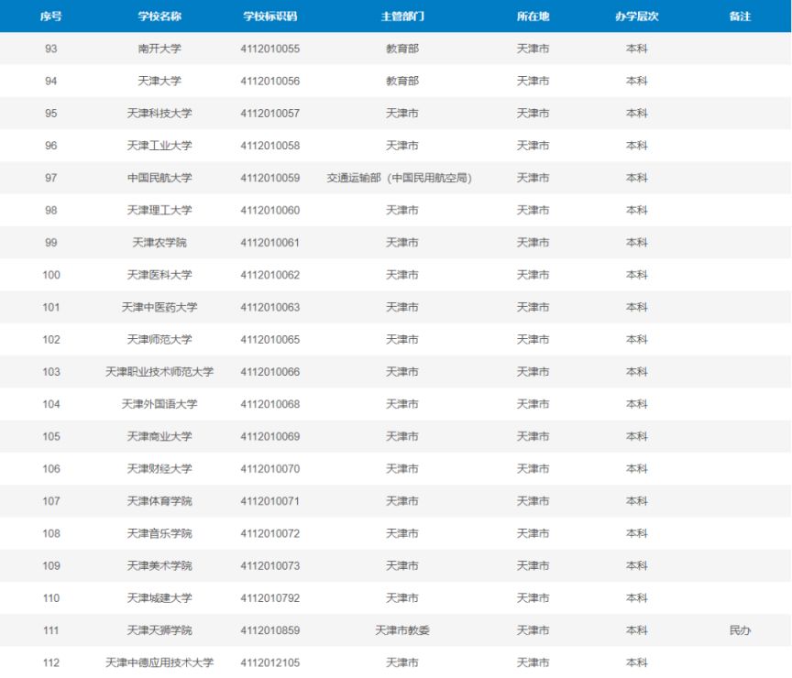Select the school name 天津工业大学
The image size is (792, 678).
click(x=159, y=146)
